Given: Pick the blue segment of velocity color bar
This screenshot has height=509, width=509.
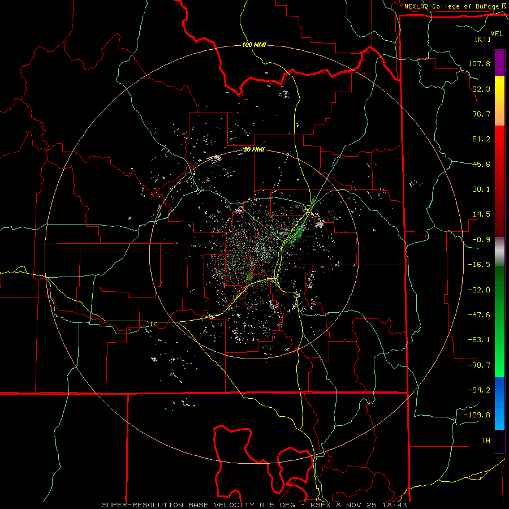Looking at the screenshot, I should tap(499, 403).
